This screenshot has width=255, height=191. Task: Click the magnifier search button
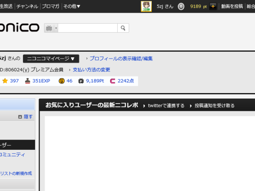point(123,28)
